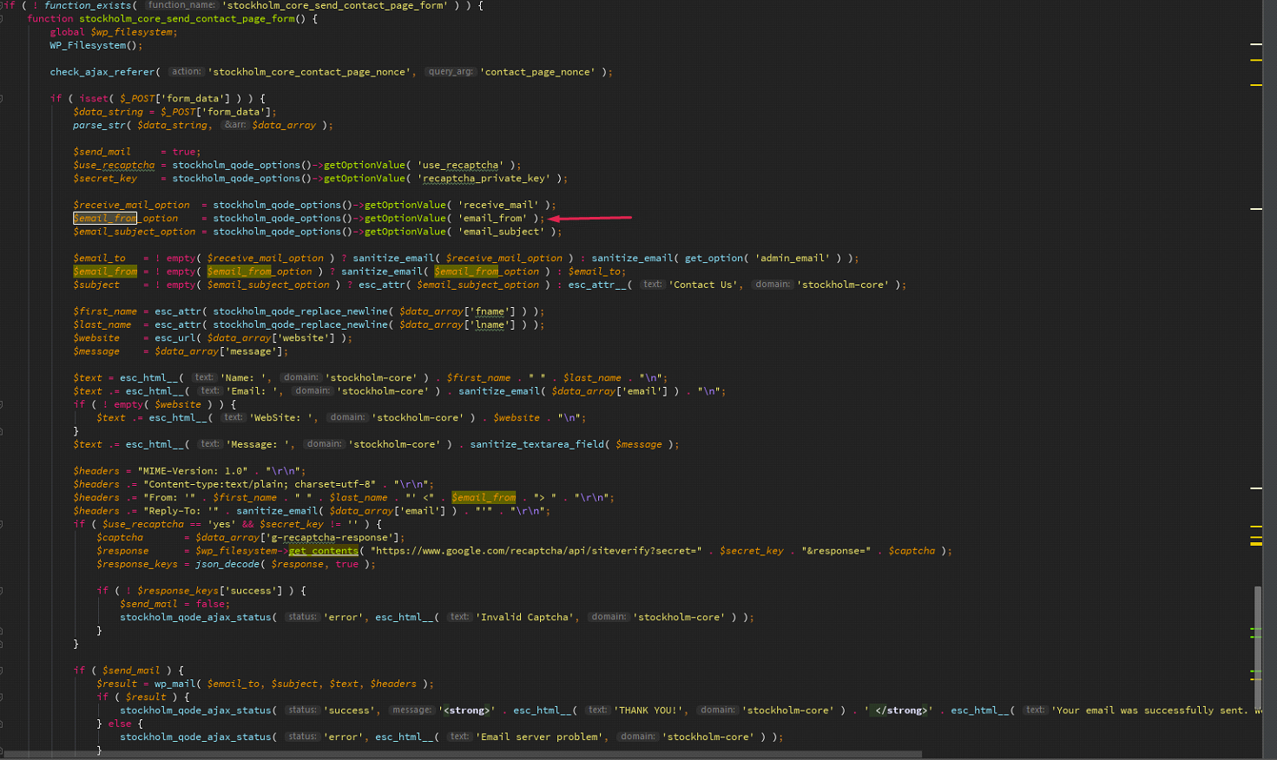Image resolution: width=1277 pixels, height=760 pixels.
Task: Fold the if ( $send_mail ) block
Action: coord(2,671)
